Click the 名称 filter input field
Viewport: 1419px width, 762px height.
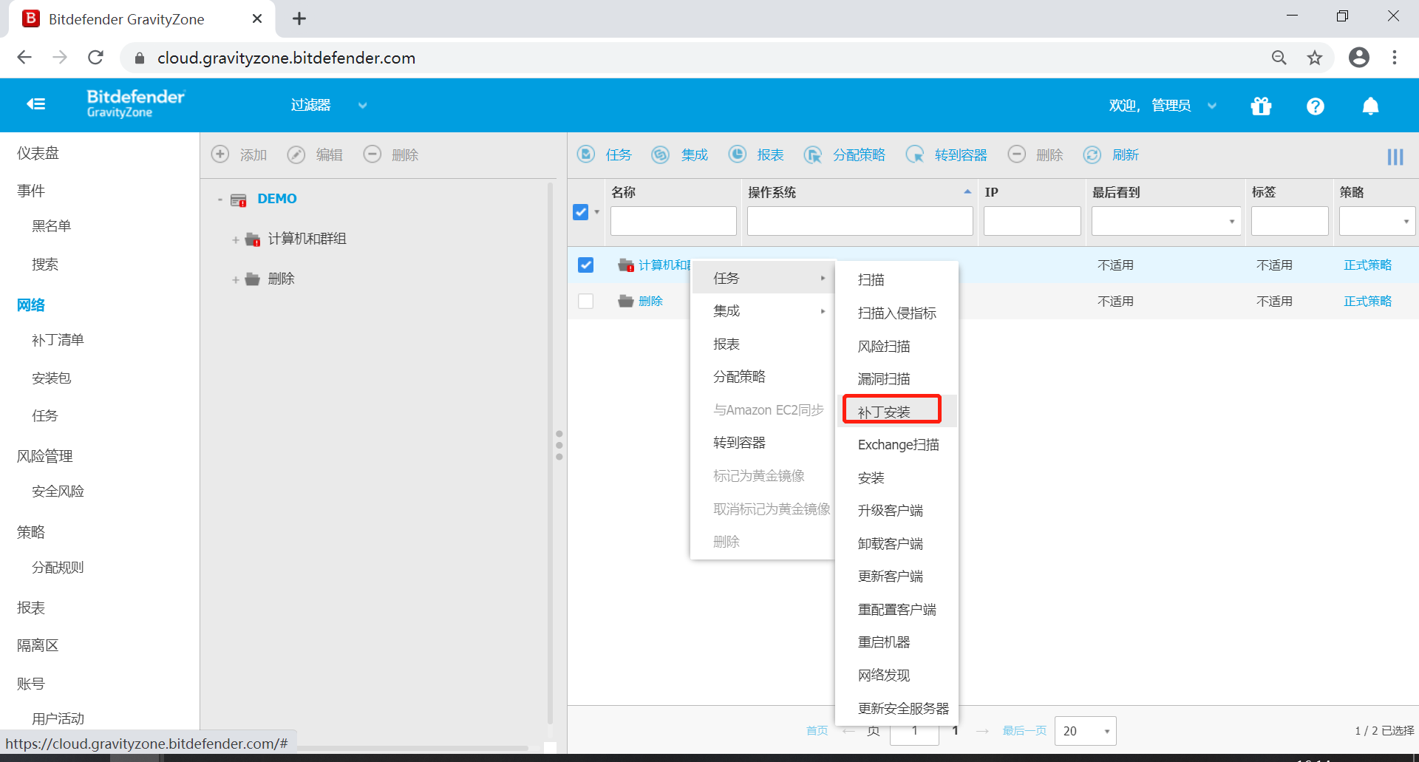[x=673, y=221]
